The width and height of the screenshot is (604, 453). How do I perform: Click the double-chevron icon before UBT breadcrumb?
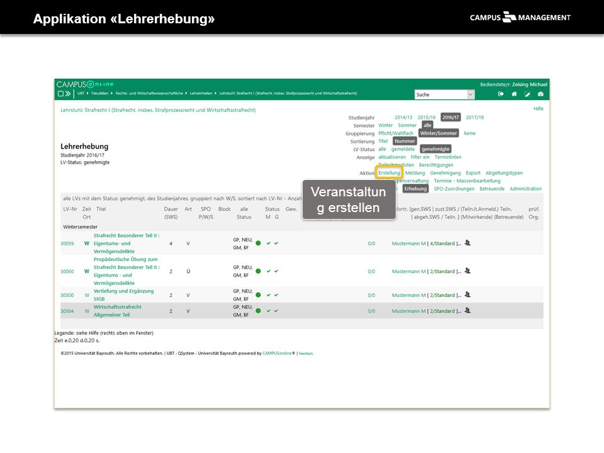click(68, 94)
